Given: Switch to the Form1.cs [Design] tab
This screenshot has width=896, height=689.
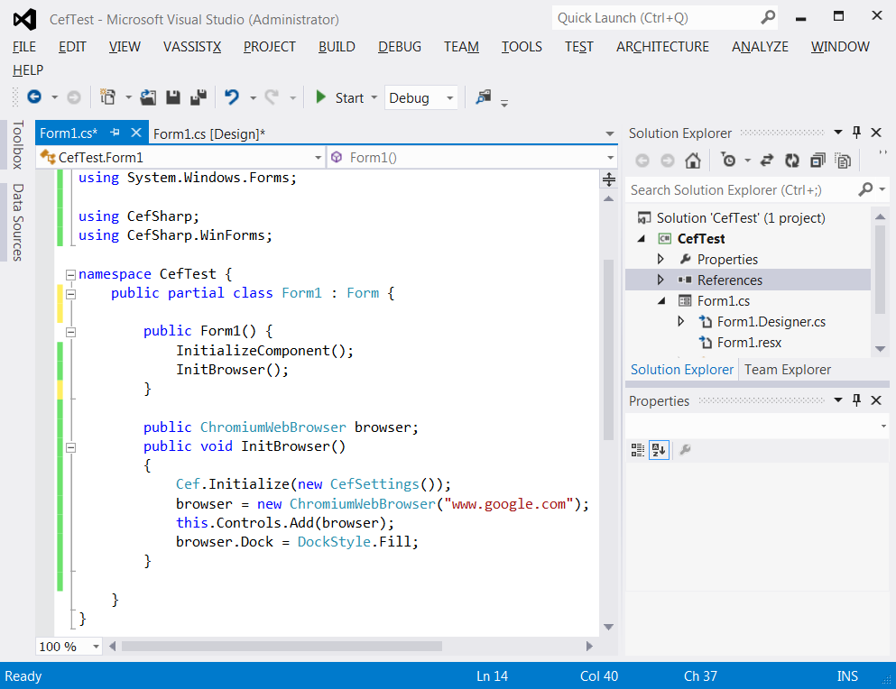Looking at the screenshot, I should pyautogui.click(x=208, y=133).
